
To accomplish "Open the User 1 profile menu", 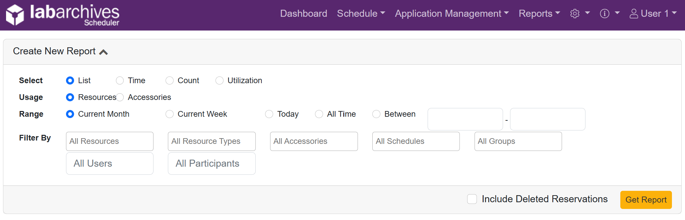I will 653,13.
